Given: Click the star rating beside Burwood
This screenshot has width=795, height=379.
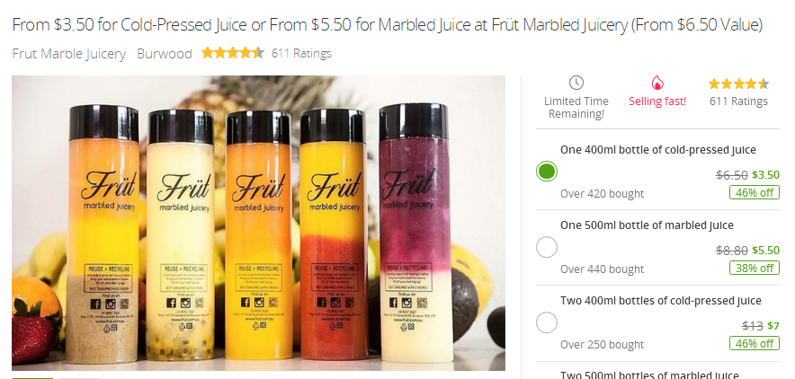Looking at the screenshot, I should tap(233, 53).
